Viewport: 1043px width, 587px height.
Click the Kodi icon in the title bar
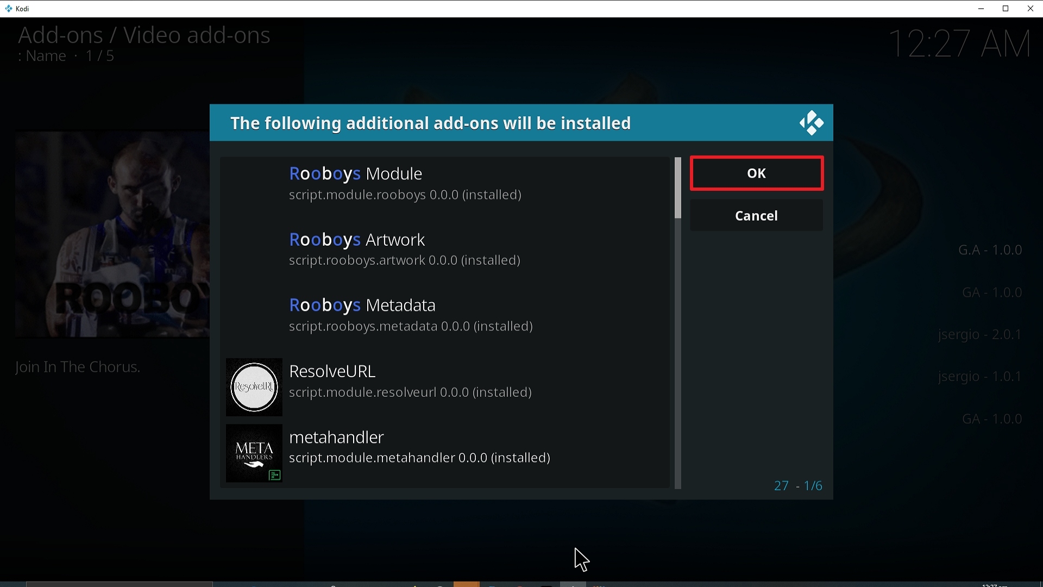click(9, 9)
